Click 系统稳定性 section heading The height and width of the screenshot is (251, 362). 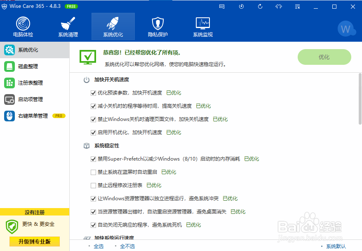pyautogui.click(x=107, y=146)
